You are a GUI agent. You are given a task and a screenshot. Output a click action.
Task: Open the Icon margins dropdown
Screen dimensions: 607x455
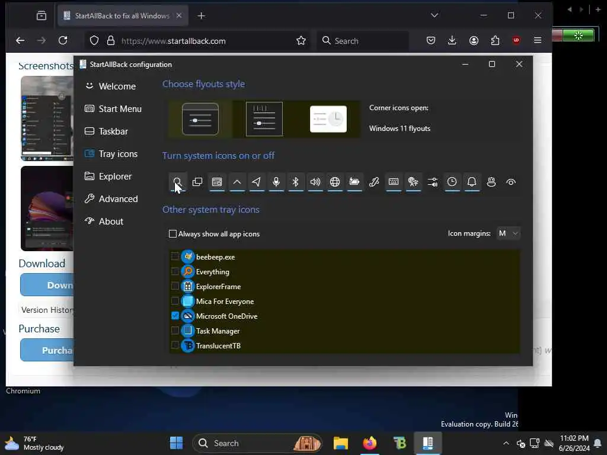[508, 233]
